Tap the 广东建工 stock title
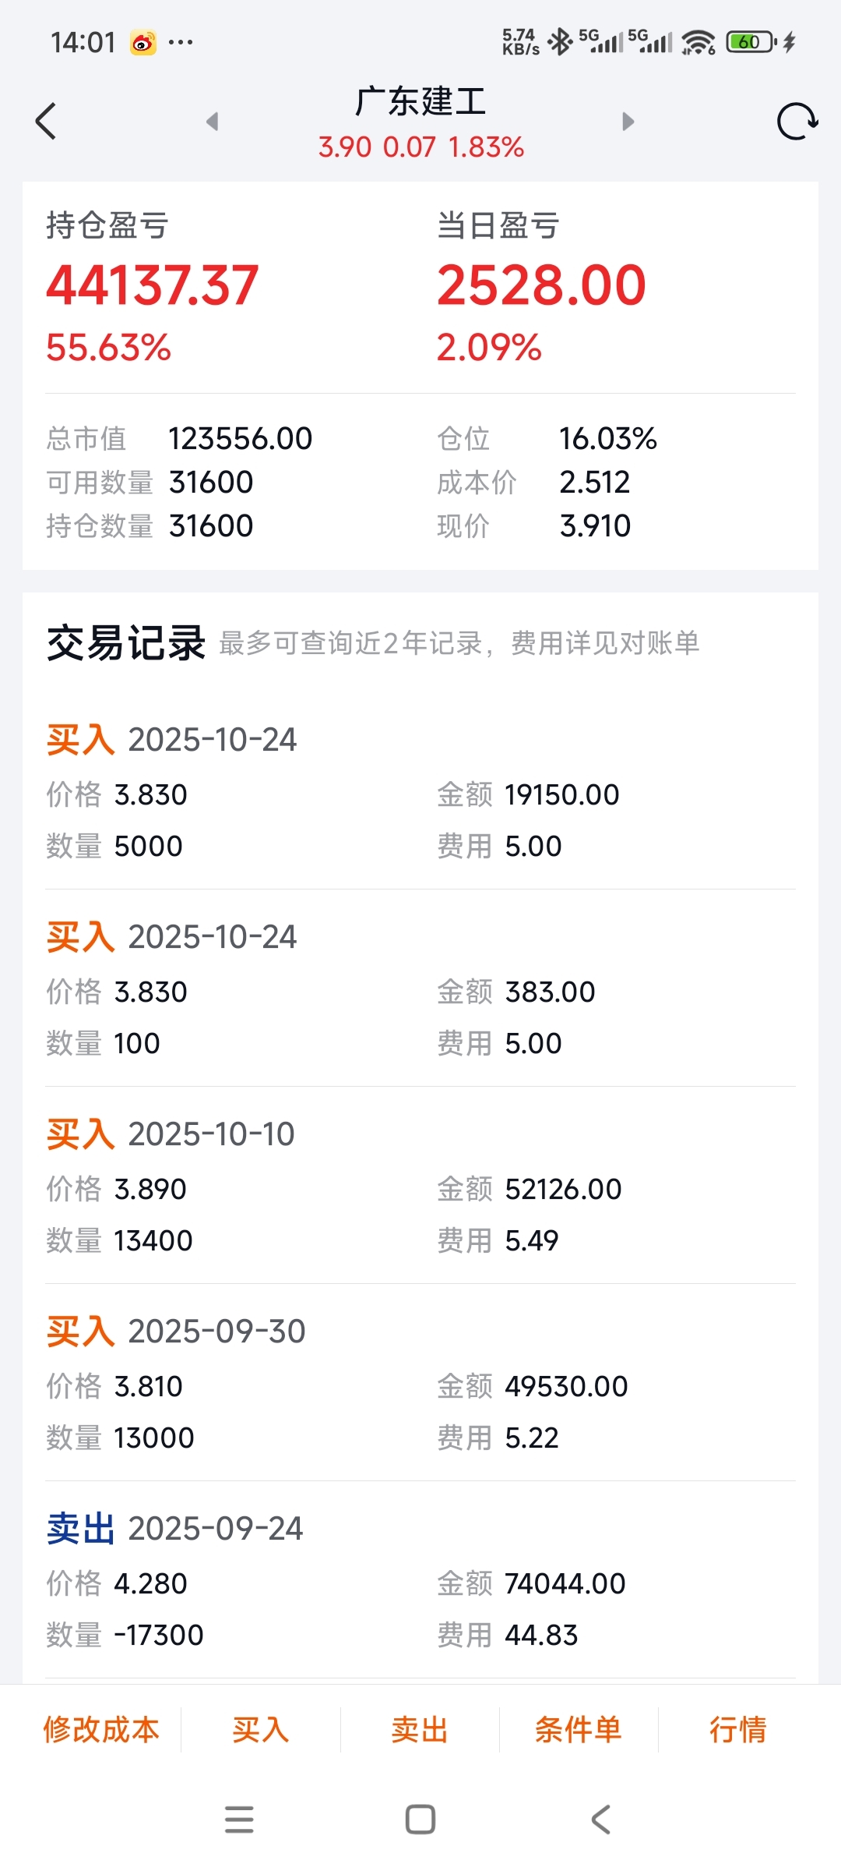Screen dimensions: 841x1871 pos(420,102)
